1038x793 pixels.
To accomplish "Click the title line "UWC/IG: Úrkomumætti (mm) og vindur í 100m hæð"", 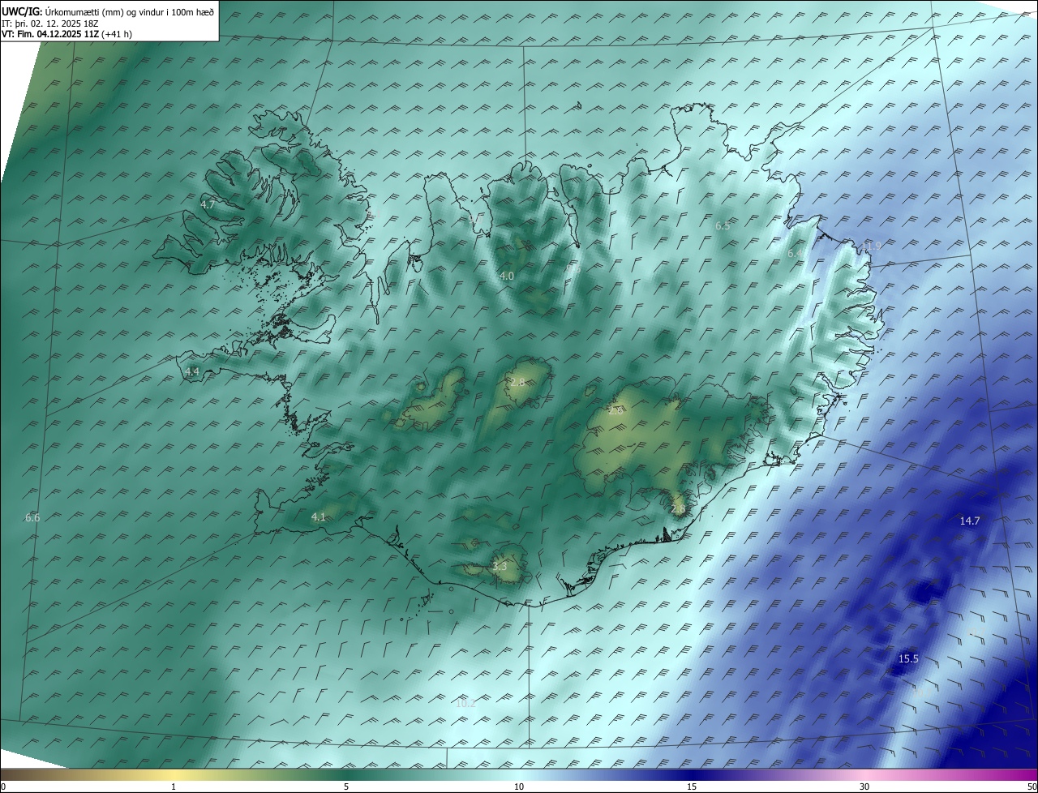I will (x=108, y=11).
